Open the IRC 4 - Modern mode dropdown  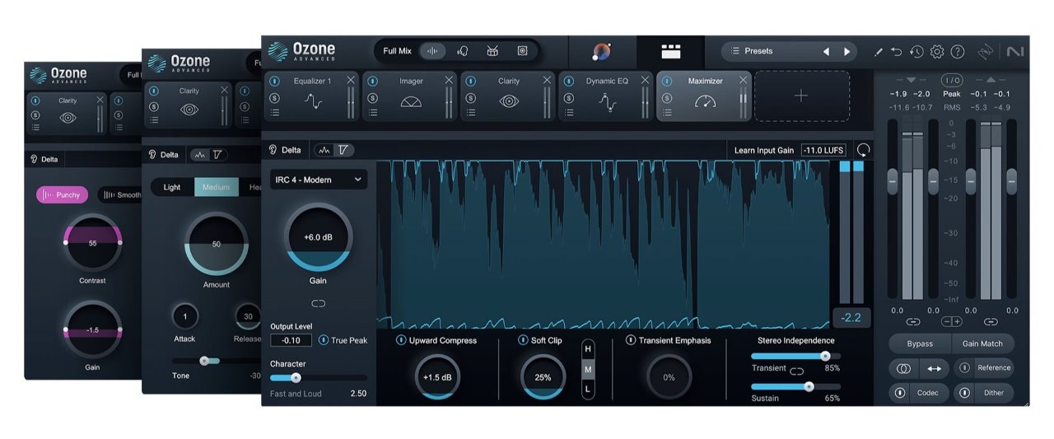[319, 180]
